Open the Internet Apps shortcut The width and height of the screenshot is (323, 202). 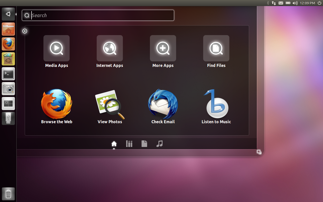point(110,48)
